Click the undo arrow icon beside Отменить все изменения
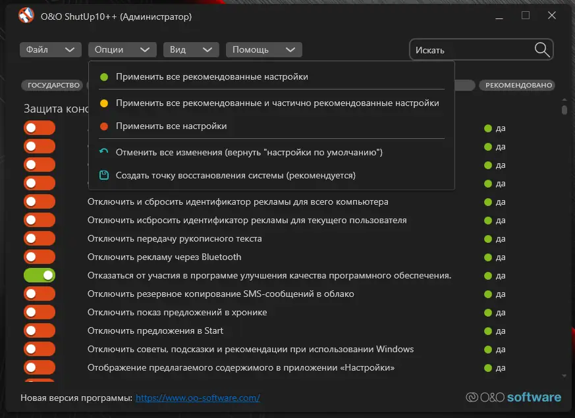 click(103, 152)
